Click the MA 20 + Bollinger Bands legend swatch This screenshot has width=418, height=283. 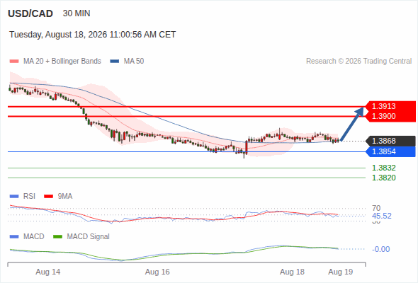pyautogui.click(x=14, y=62)
